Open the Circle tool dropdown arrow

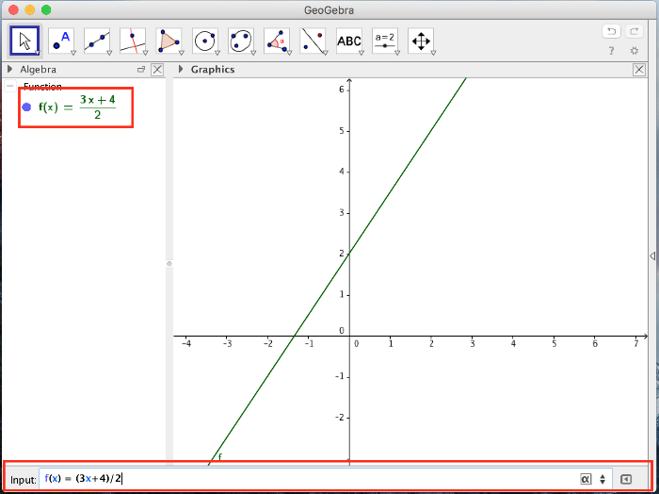[217, 53]
